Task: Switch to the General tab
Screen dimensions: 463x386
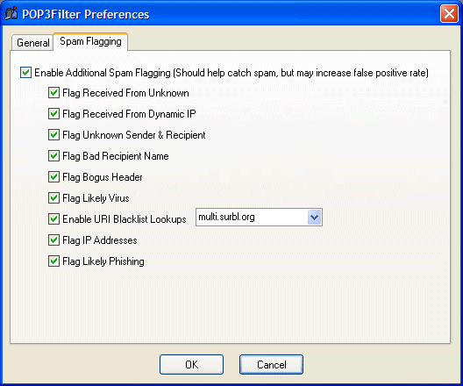Action: (x=32, y=43)
